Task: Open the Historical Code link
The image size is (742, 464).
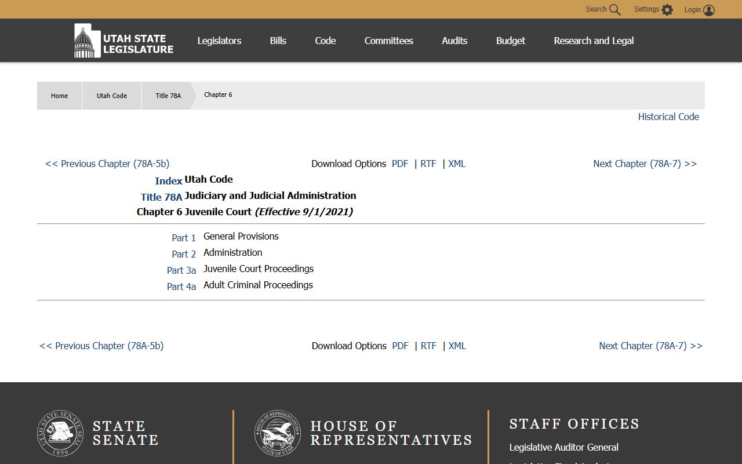Action: pyautogui.click(x=668, y=117)
